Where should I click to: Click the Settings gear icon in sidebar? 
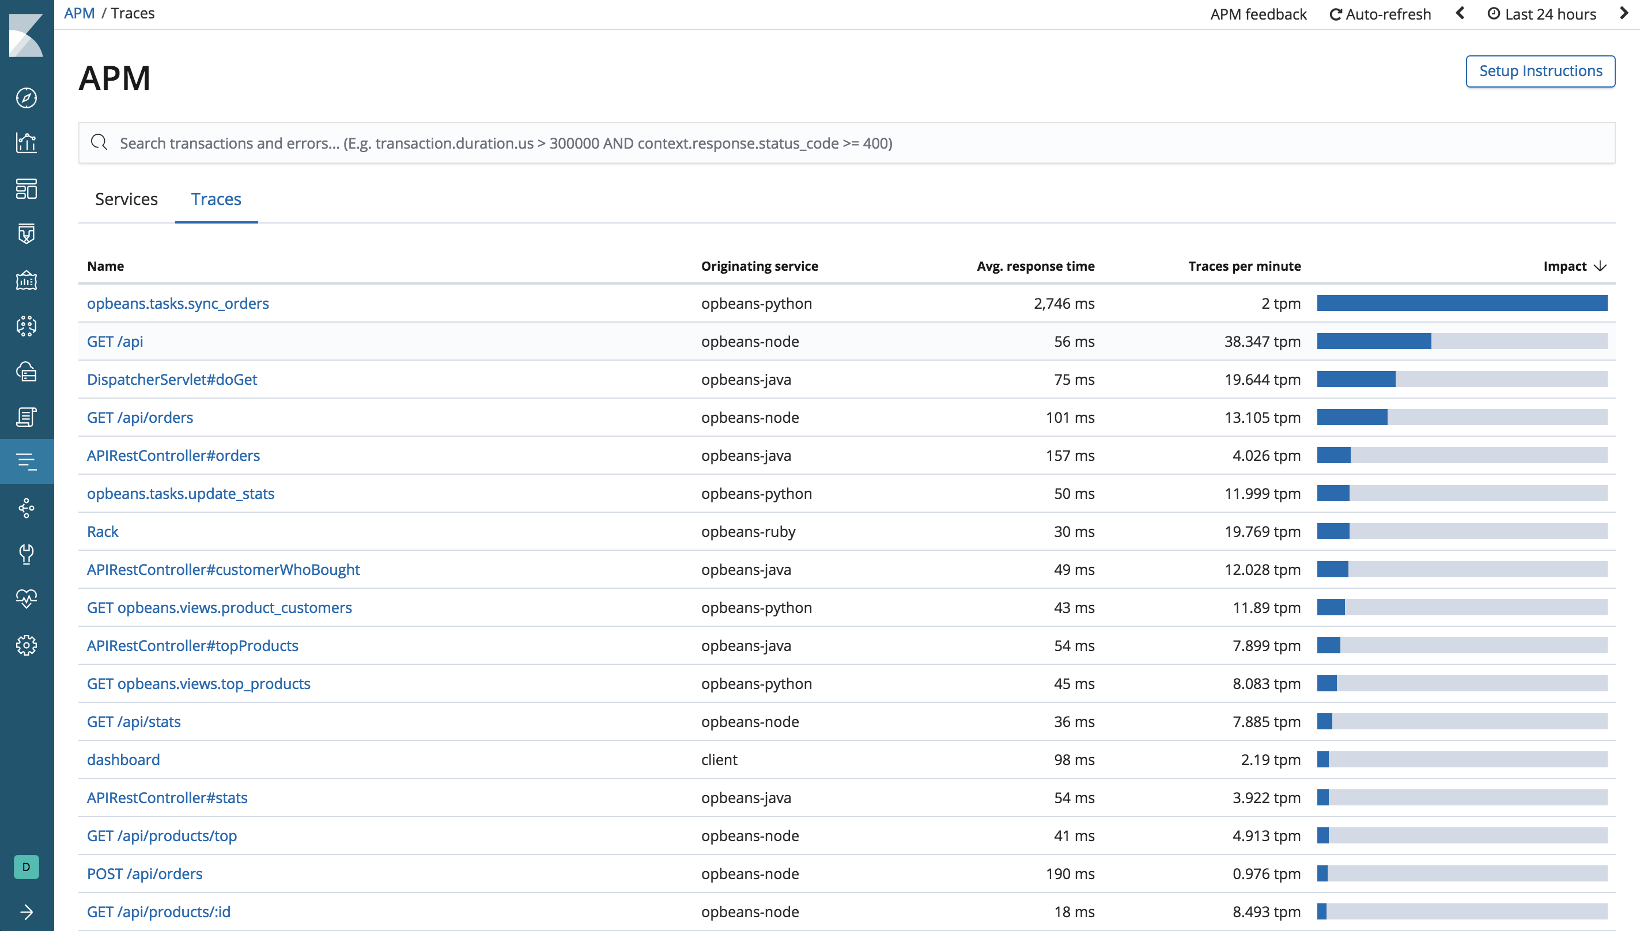tap(27, 644)
